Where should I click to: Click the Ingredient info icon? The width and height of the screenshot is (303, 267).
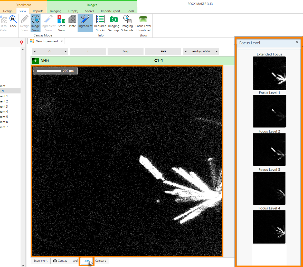85,23
